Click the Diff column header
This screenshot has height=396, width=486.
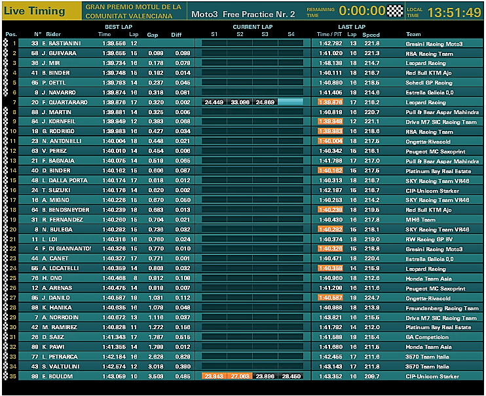[x=176, y=35]
